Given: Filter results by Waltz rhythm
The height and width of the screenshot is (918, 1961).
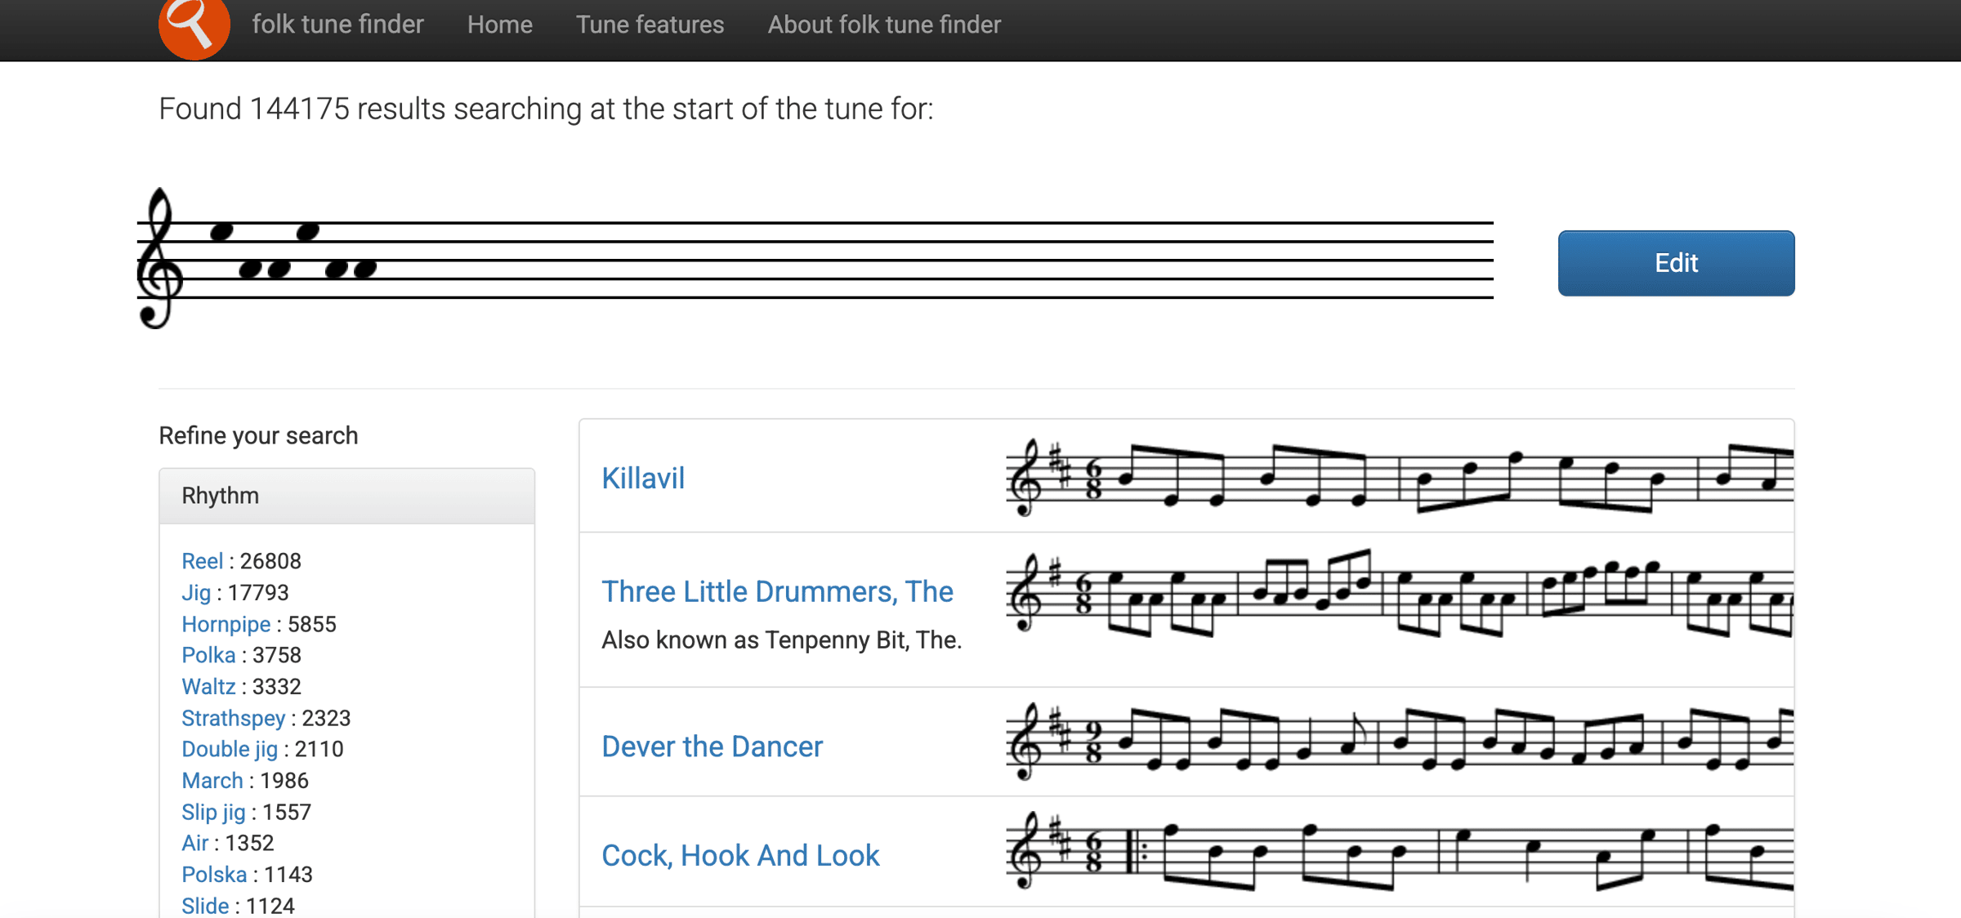Looking at the screenshot, I should click(x=208, y=687).
